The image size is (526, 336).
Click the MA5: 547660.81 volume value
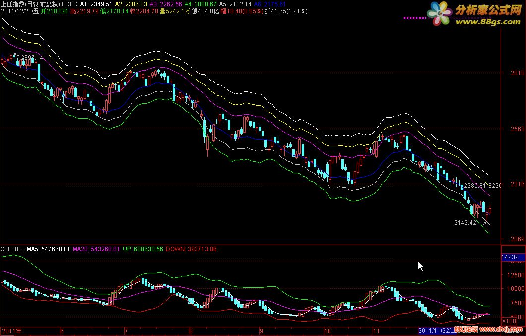48,249
